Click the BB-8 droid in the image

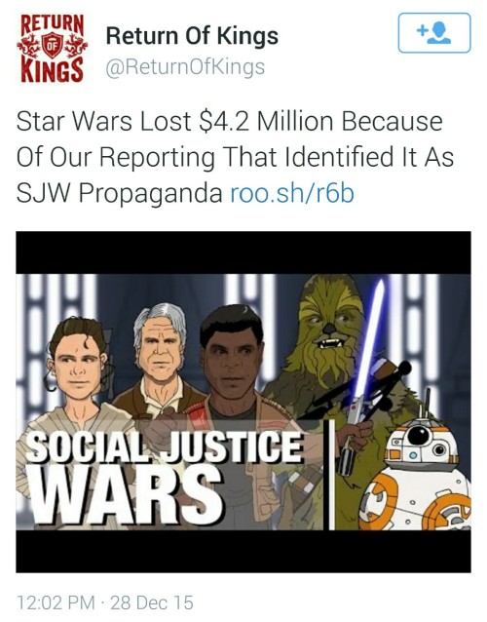click(x=416, y=477)
